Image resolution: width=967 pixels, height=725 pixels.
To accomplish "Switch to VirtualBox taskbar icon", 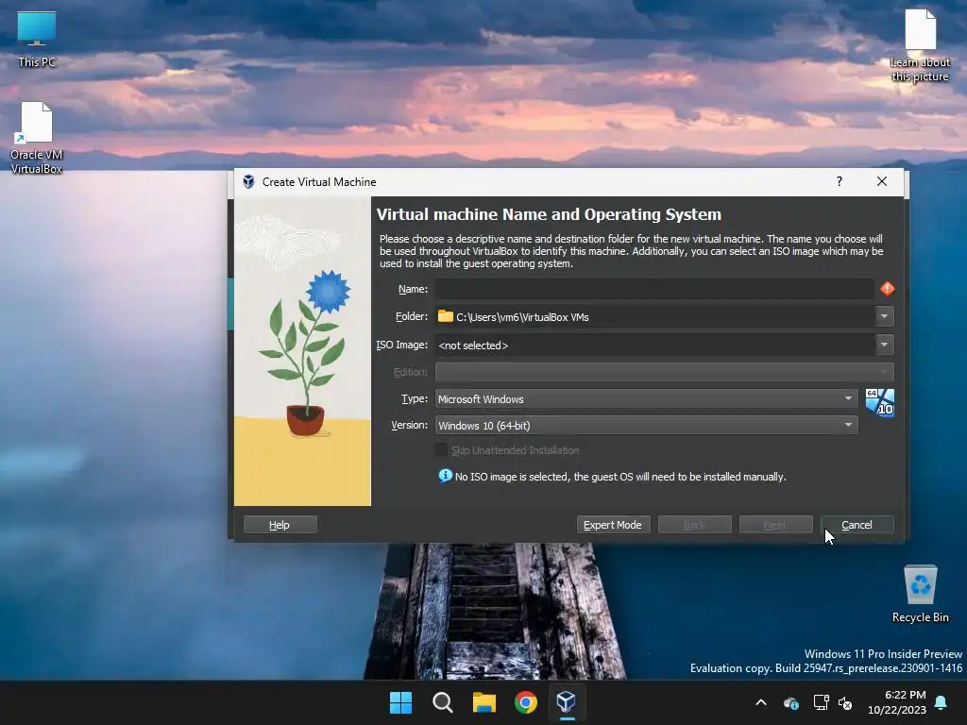I will [567, 702].
